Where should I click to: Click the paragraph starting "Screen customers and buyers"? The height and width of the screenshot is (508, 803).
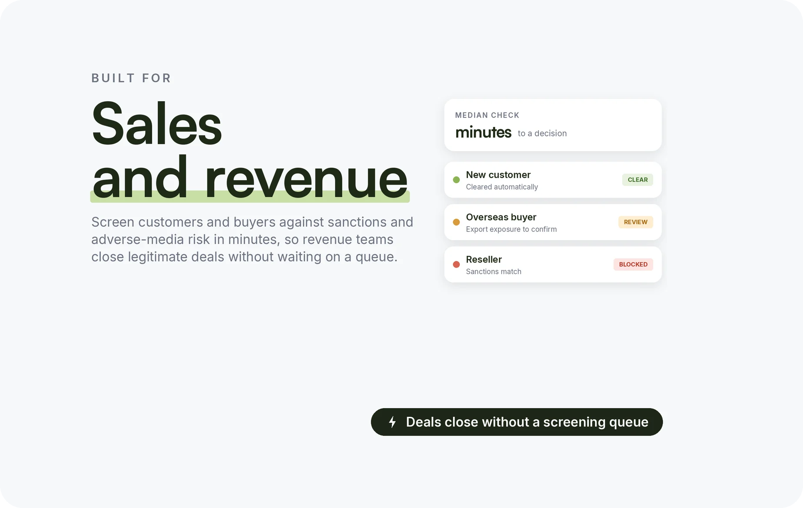click(x=252, y=239)
